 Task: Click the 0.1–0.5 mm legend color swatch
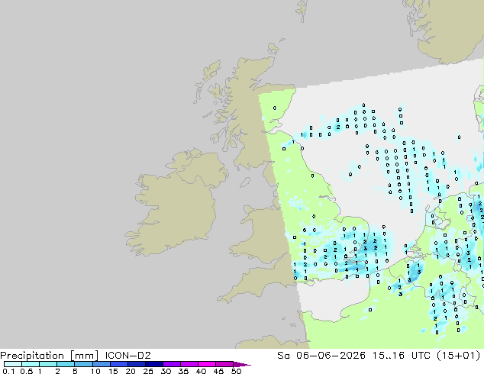[13, 364]
